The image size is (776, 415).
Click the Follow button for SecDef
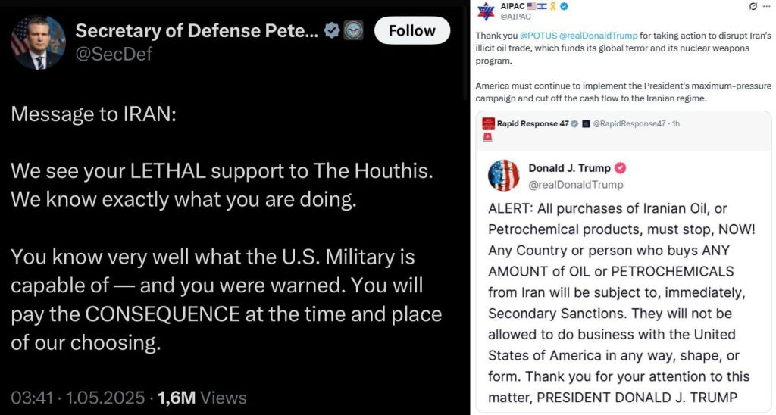coord(411,30)
